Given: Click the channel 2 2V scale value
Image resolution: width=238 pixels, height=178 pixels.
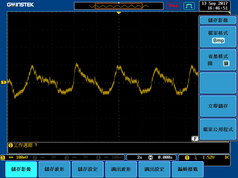Looking at the screenshot, I should tap(54, 158).
